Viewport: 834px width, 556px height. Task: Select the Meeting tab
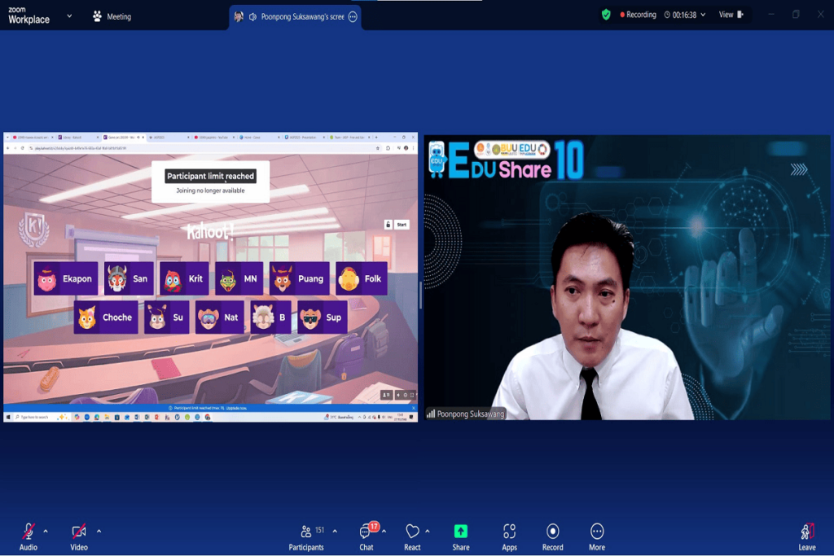112,16
